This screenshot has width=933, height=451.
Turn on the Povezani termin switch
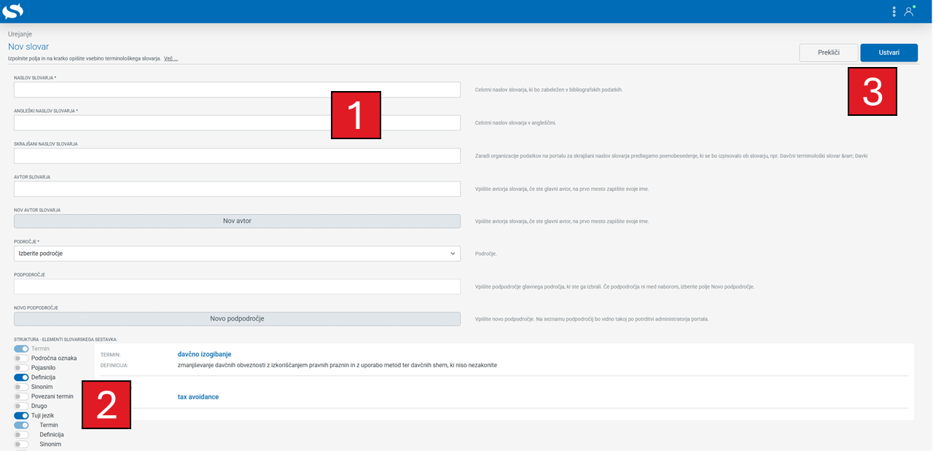(21, 396)
